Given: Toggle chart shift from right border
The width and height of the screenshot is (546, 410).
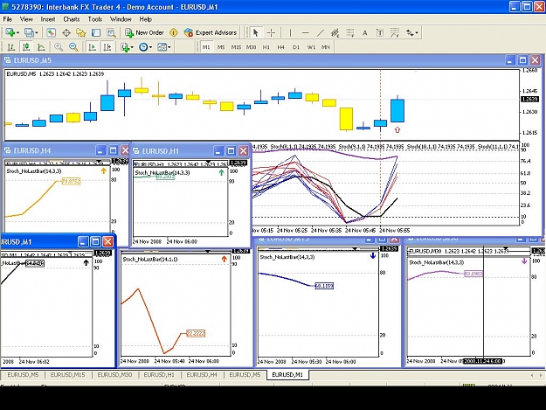Looking at the screenshot, I should point(107,46).
